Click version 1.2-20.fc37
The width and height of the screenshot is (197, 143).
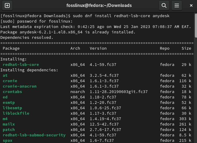(103, 103)
